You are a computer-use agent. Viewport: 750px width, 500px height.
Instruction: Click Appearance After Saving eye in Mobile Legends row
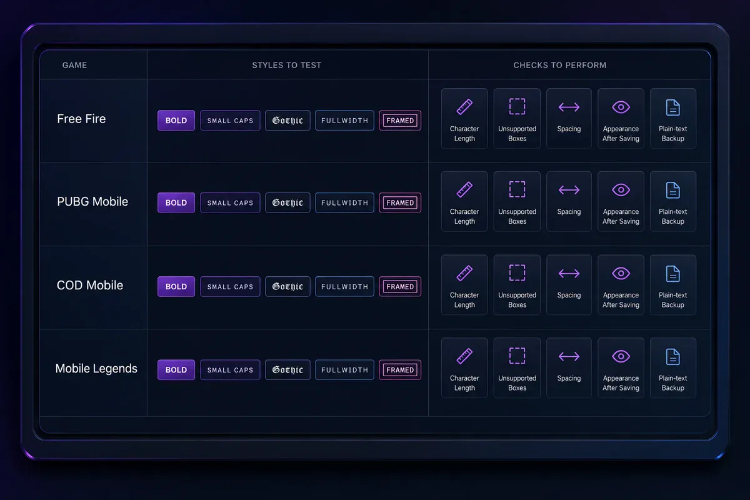coord(621,356)
